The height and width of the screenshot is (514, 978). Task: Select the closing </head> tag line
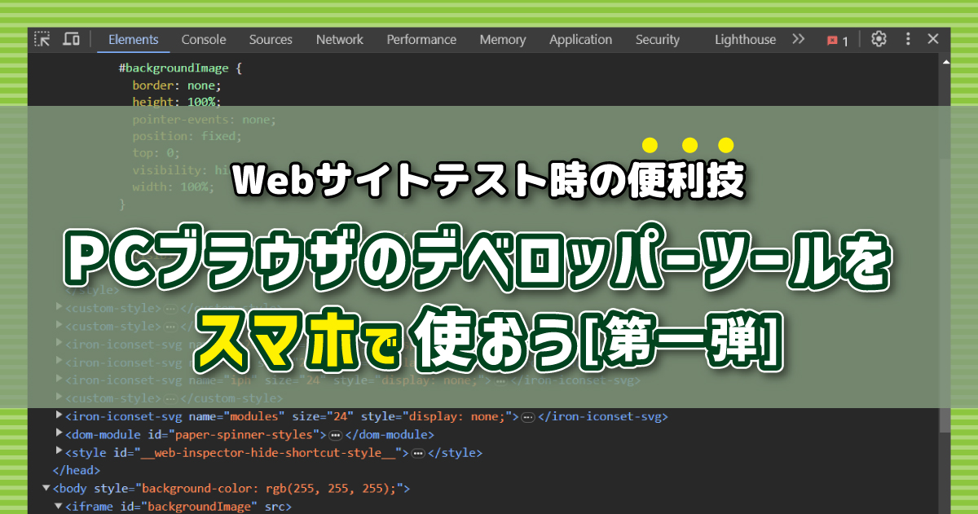[x=76, y=470]
